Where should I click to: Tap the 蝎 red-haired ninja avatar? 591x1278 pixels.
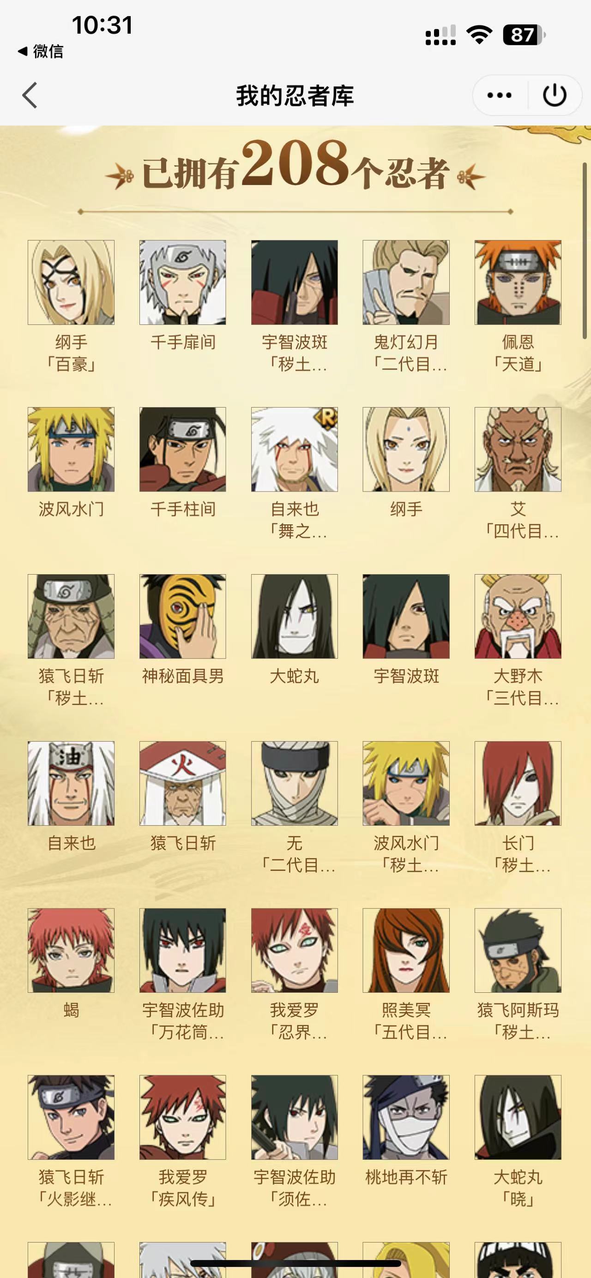tap(71, 951)
